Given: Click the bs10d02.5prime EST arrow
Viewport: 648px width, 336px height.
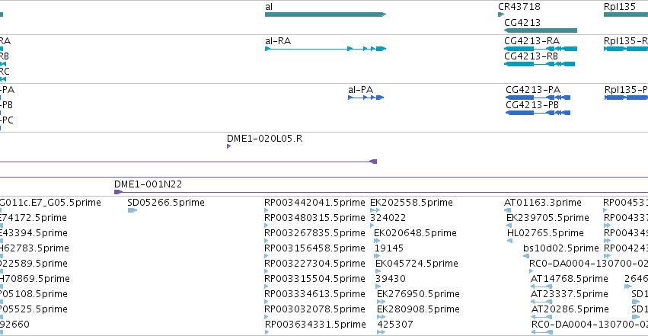Looking at the screenshot, I should (526, 256).
